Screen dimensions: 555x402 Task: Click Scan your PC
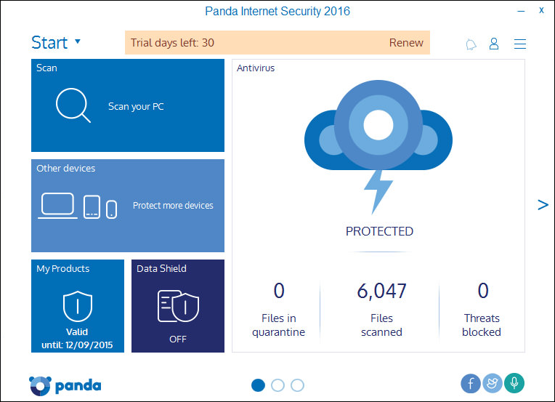pos(136,107)
